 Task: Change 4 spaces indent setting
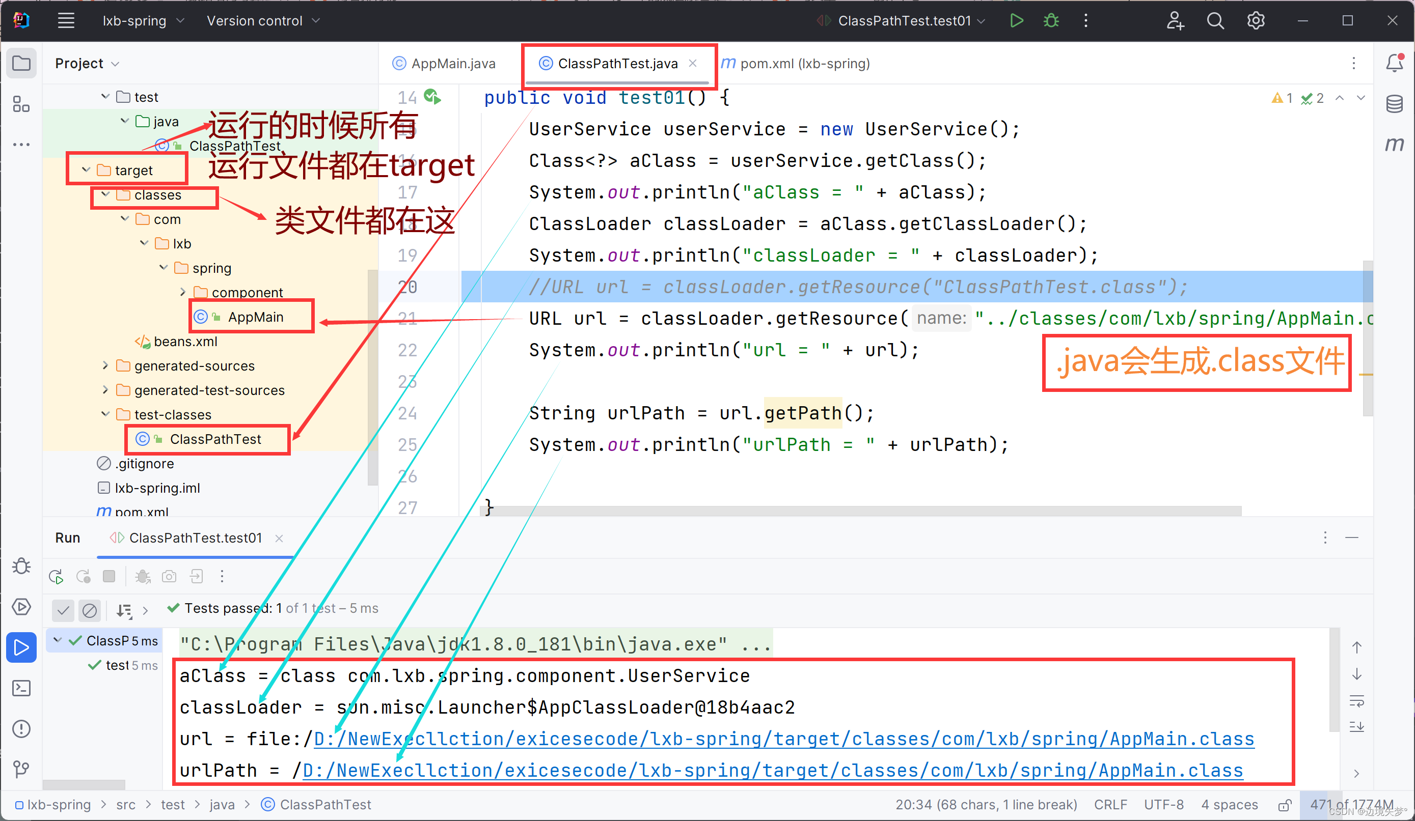[1230, 805]
